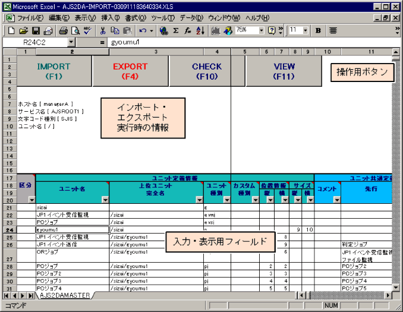Select row header 24
This screenshot has width=403, height=312.
click(10, 230)
